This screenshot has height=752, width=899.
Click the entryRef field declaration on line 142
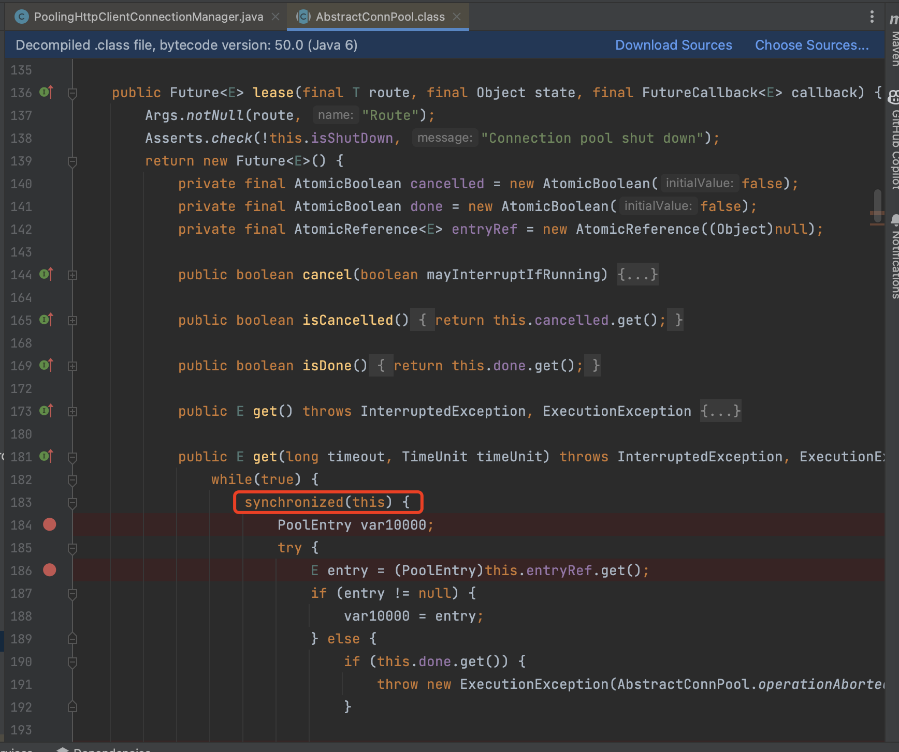coord(484,229)
